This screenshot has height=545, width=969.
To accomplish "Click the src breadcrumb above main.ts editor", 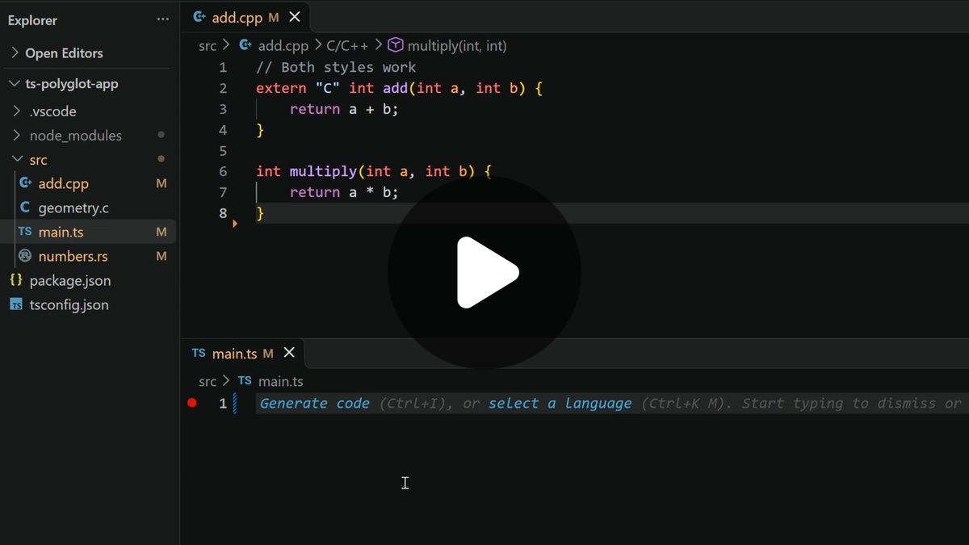I will pos(208,381).
